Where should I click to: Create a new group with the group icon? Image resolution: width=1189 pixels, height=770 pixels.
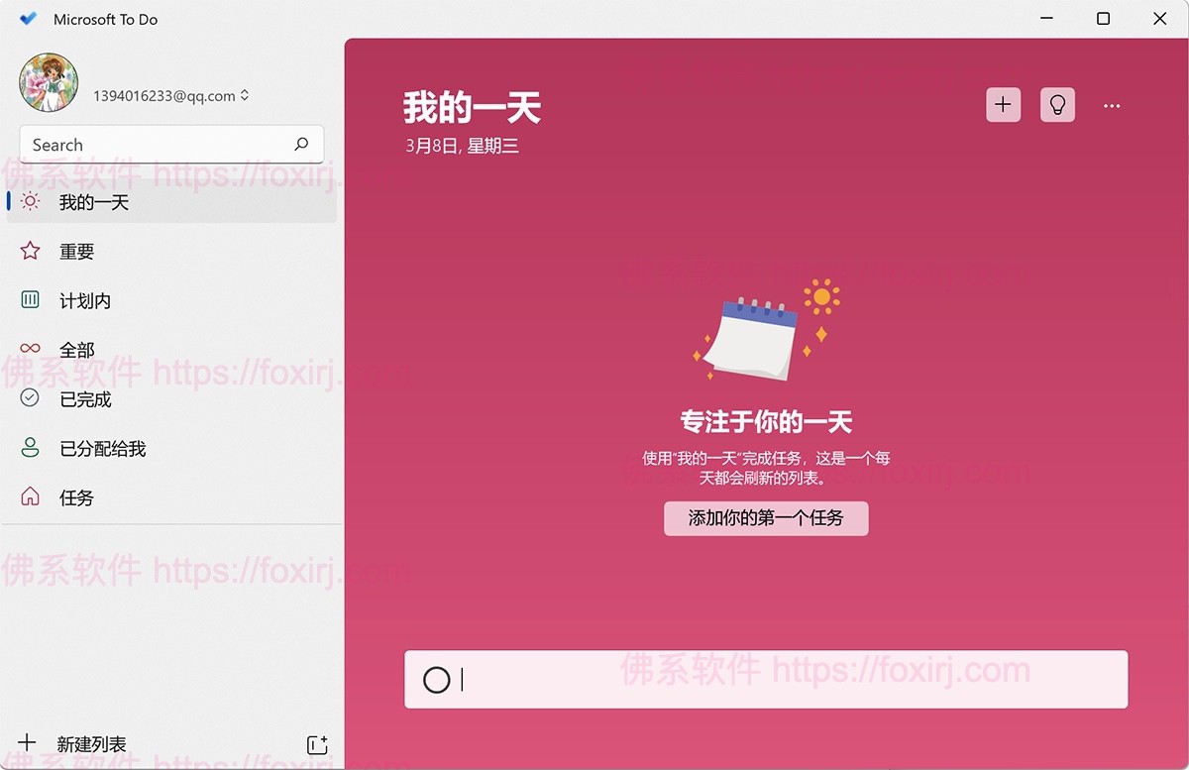click(x=317, y=744)
